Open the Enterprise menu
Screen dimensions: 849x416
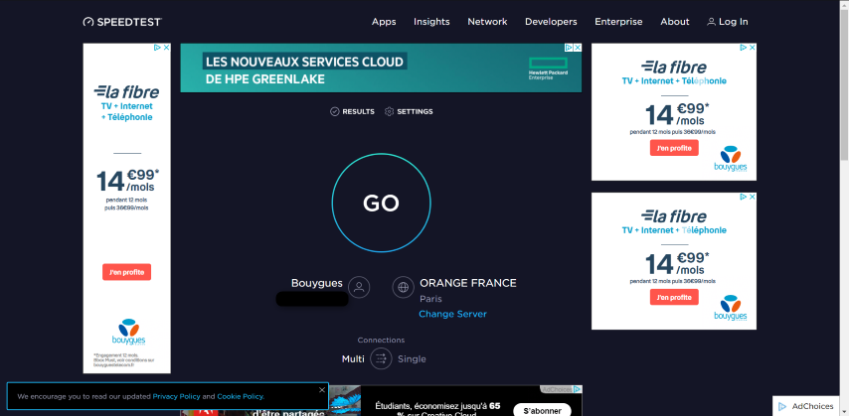click(618, 22)
